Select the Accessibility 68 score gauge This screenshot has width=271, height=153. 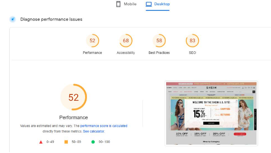(x=126, y=41)
